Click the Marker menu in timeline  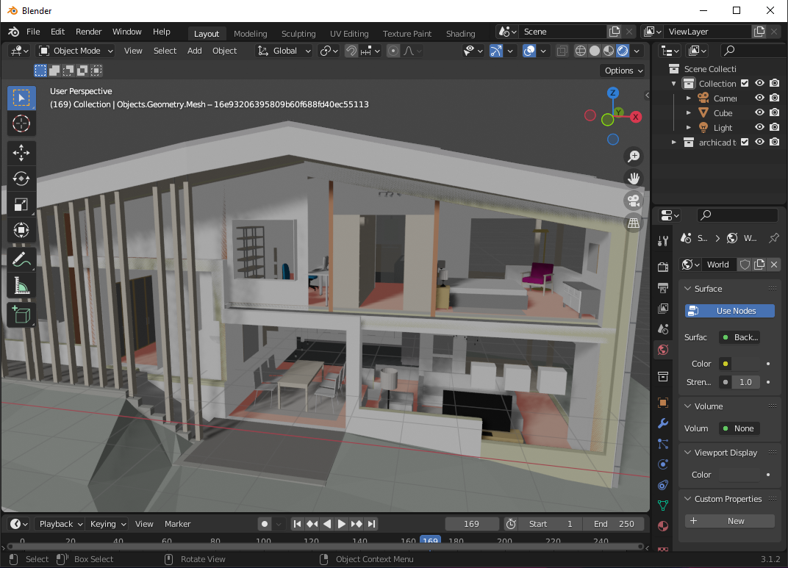tap(177, 524)
